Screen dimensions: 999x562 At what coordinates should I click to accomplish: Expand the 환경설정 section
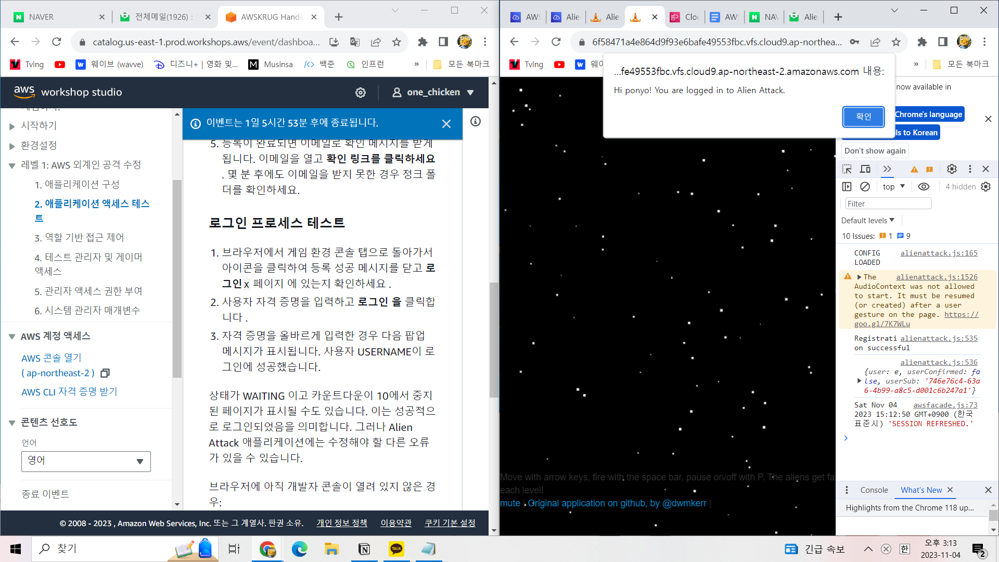pyautogui.click(x=12, y=146)
